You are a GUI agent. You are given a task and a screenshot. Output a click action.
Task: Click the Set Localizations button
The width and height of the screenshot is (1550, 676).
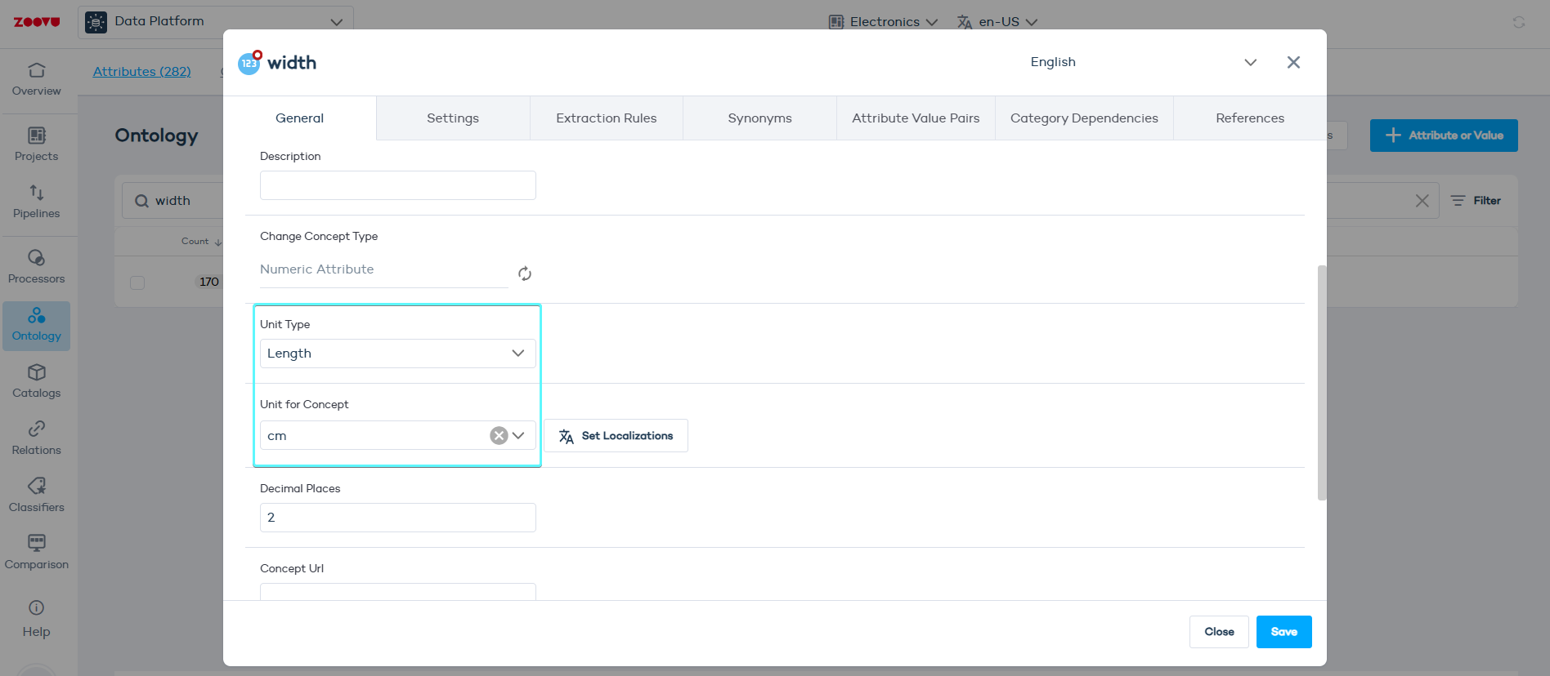pos(616,436)
